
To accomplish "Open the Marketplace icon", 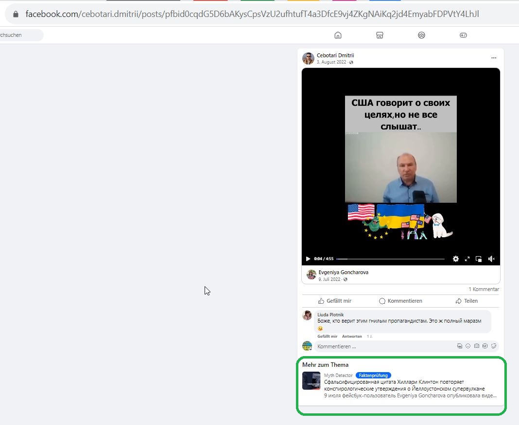I will (x=380, y=35).
